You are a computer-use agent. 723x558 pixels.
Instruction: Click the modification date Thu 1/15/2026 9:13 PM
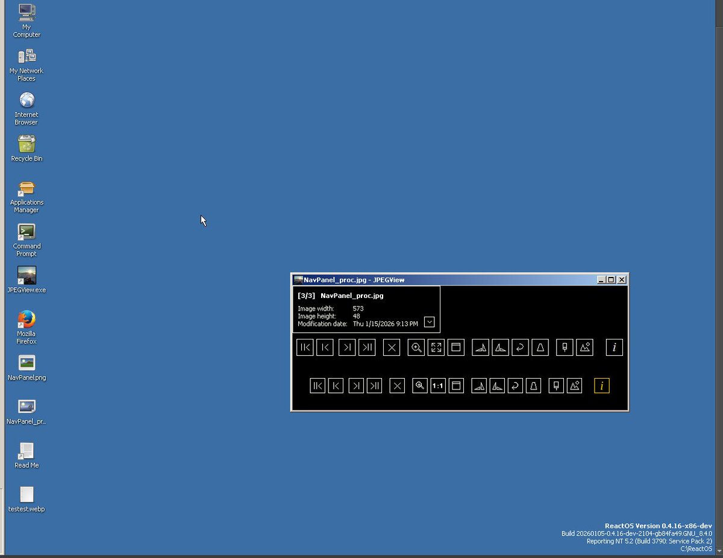coord(385,324)
